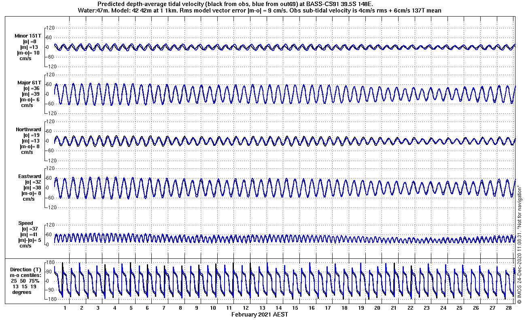Click the "cm/s" unit under Speed

[x=26, y=246]
